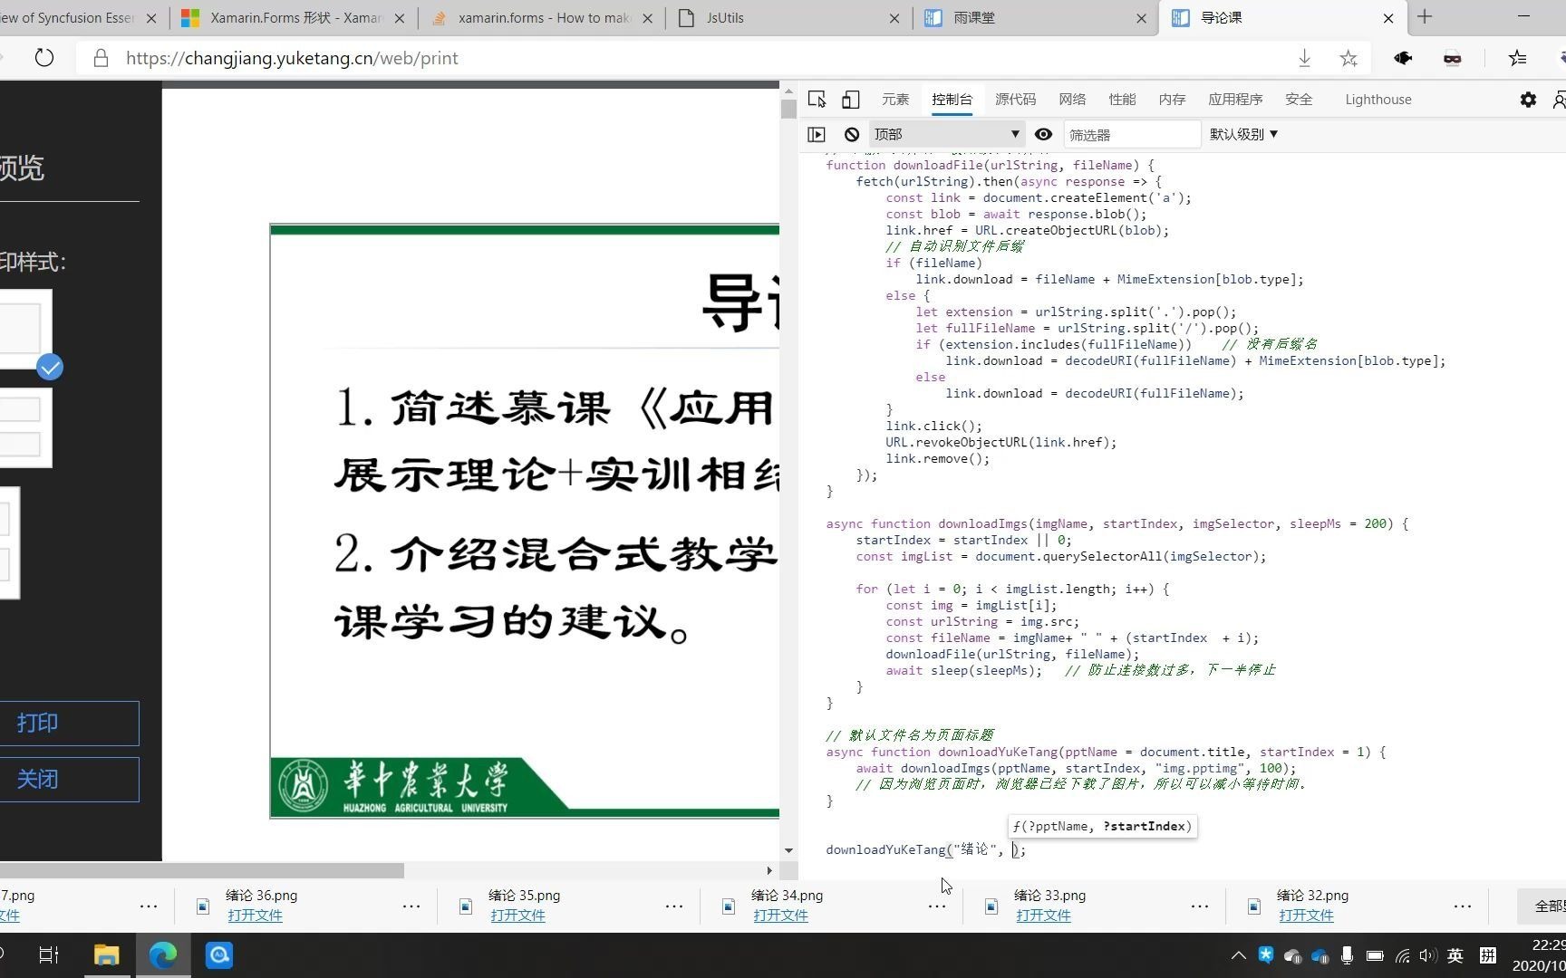
Task: Select the two-slides-per-page print style
Action: tap(25, 426)
